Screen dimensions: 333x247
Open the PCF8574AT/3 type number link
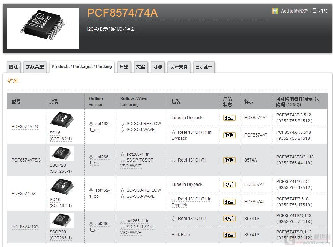pyautogui.click(x=25, y=127)
